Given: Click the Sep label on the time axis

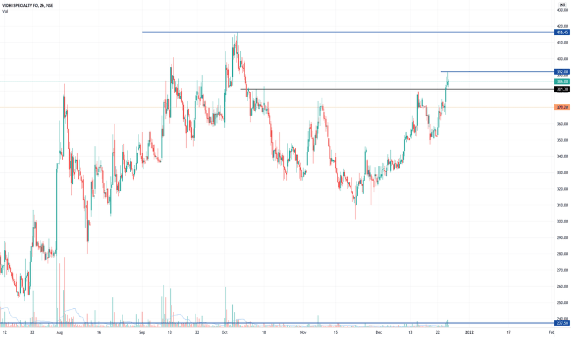Looking at the screenshot, I should coord(142,332).
